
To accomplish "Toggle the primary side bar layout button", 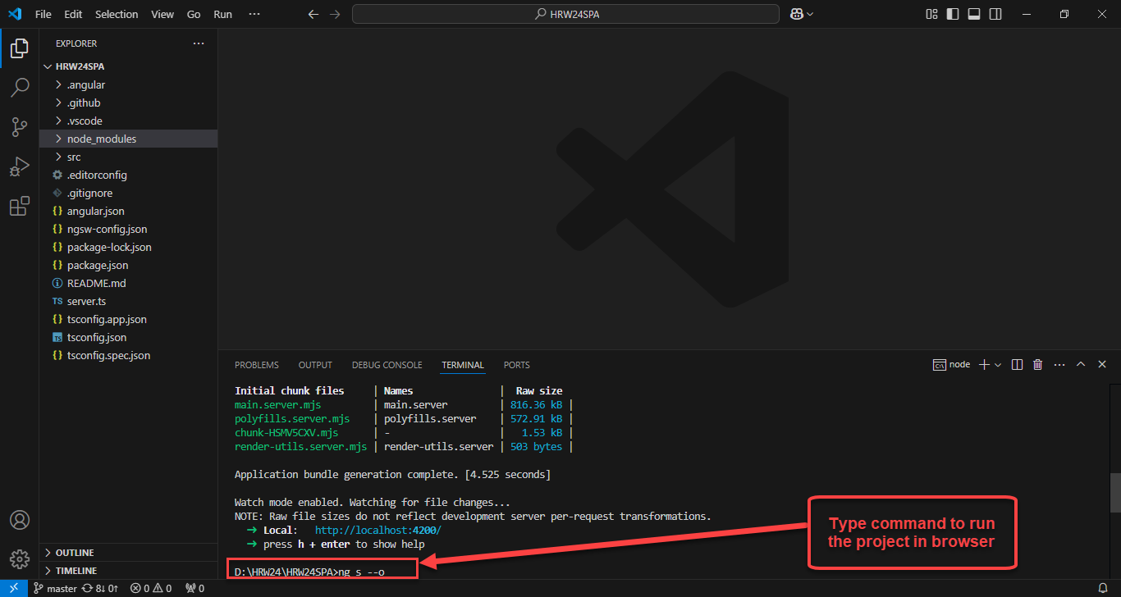I will point(953,14).
